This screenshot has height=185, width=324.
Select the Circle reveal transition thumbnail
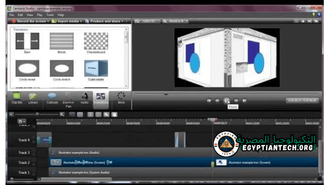(x=27, y=68)
